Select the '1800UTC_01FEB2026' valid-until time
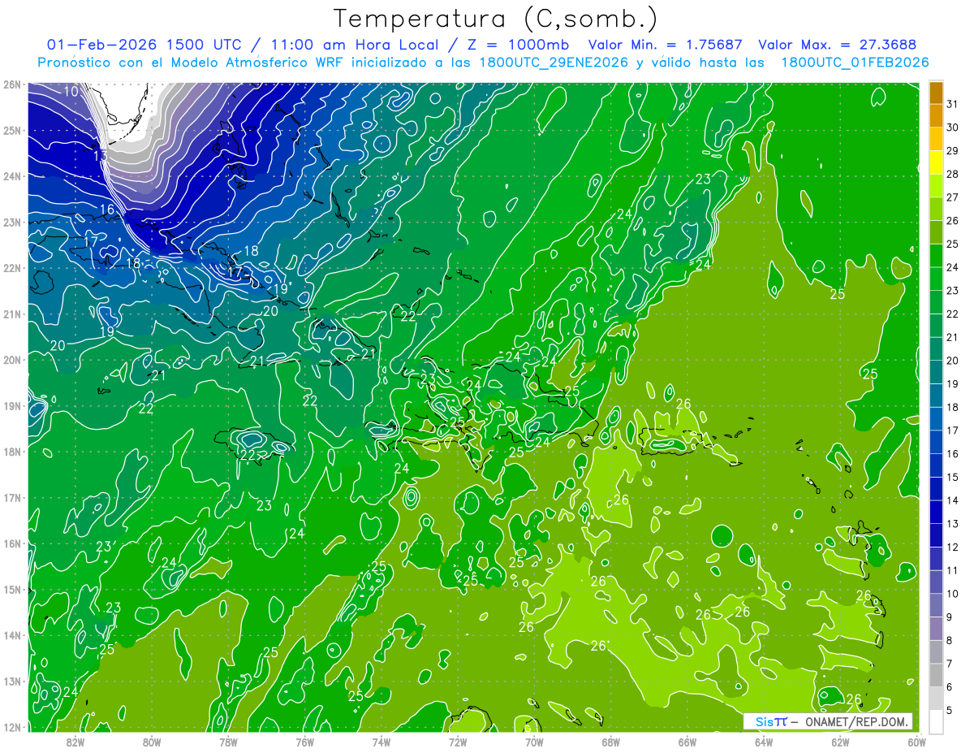The height and width of the screenshot is (753, 974). click(x=855, y=63)
